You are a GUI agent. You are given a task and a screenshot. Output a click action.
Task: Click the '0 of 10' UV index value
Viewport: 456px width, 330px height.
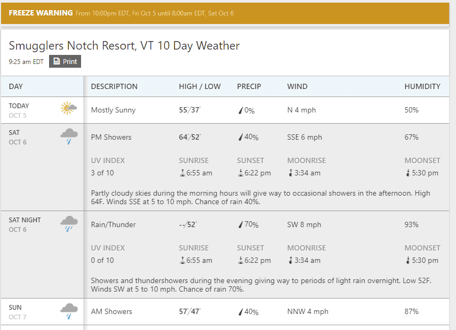[102, 260]
